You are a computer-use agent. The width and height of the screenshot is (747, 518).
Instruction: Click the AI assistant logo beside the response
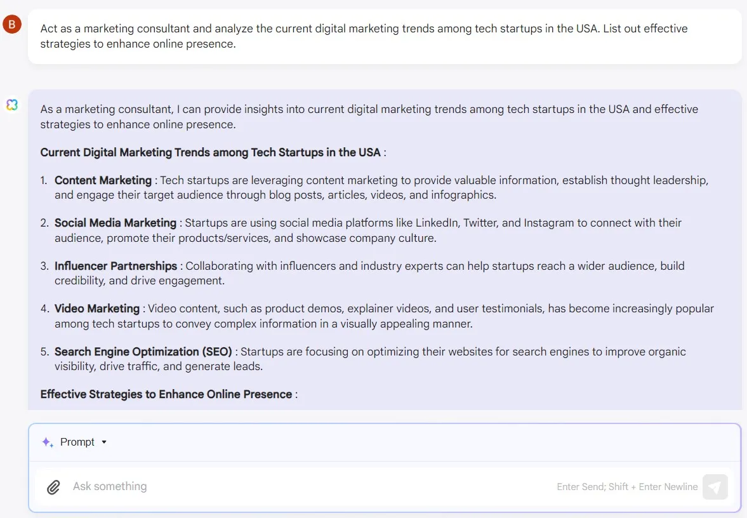click(x=12, y=105)
